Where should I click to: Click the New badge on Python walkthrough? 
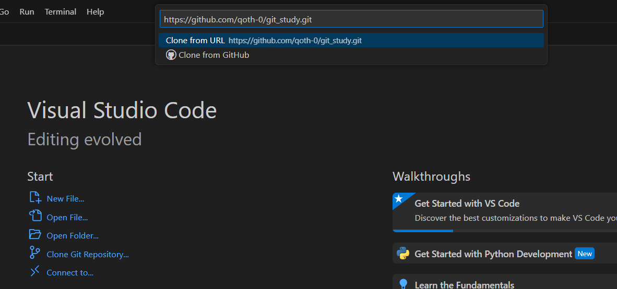click(x=584, y=254)
